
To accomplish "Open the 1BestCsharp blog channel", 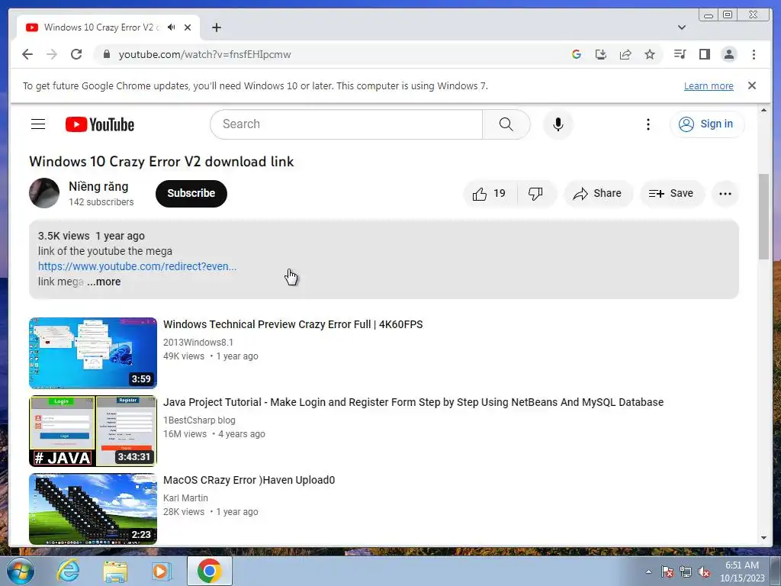I will click(x=199, y=420).
